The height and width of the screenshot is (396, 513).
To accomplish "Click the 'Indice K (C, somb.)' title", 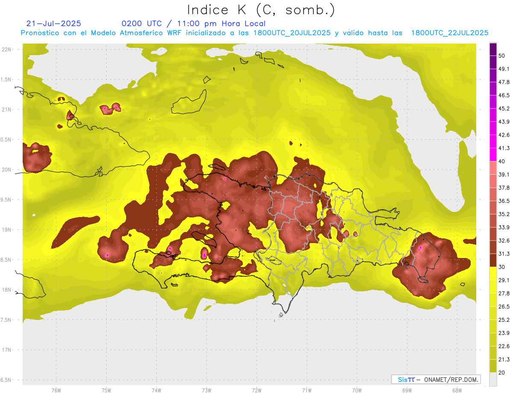I will [261, 9].
